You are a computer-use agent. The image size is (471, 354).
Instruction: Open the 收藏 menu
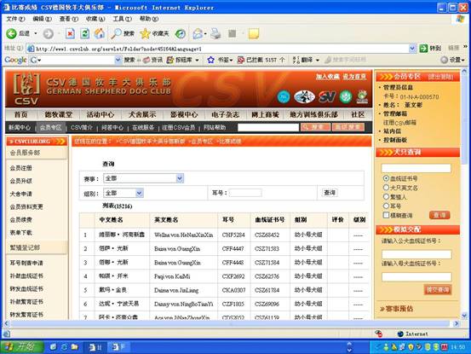[x=95, y=19]
